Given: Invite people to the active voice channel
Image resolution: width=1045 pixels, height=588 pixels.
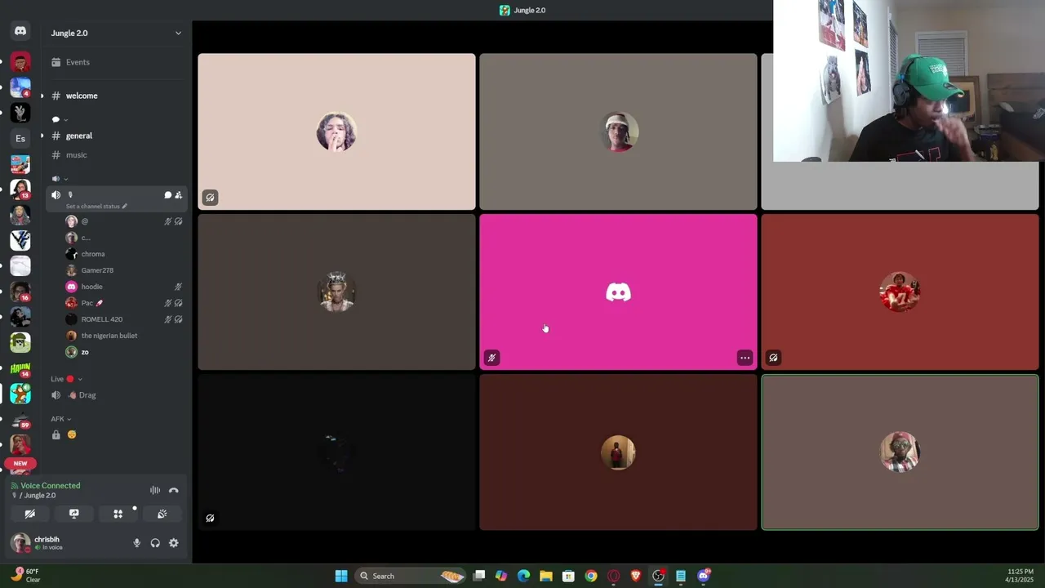Looking at the screenshot, I should tap(179, 195).
